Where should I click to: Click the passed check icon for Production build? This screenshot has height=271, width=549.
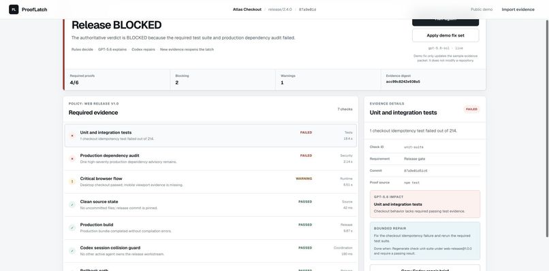click(x=72, y=228)
